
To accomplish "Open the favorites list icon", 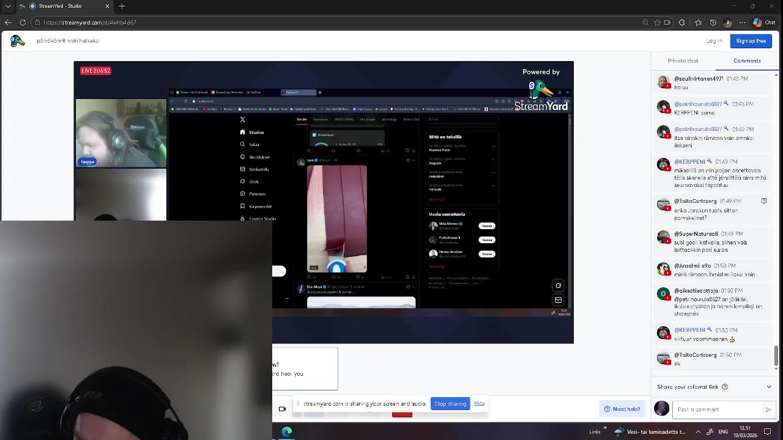I will pos(699,23).
